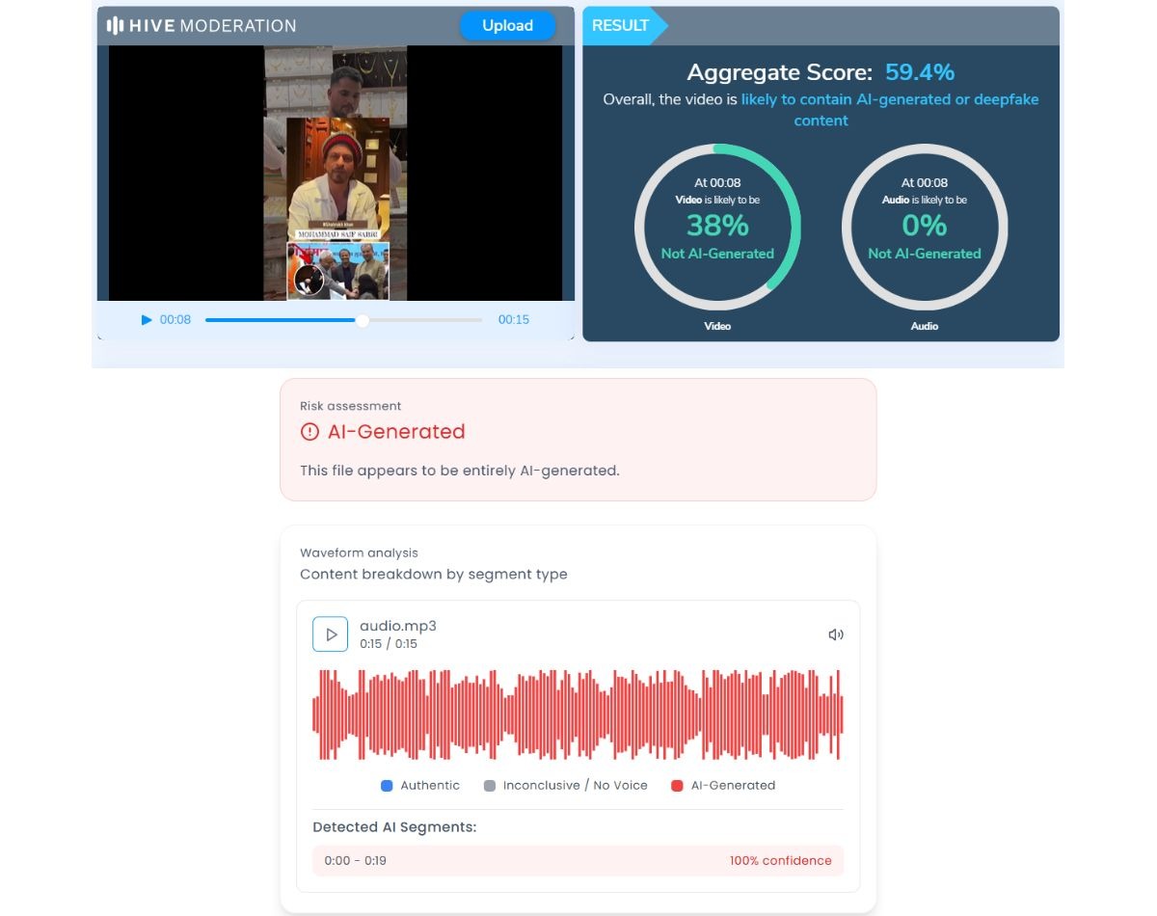The width and height of the screenshot is (1157, 916).
Task: Select the 0:00 - 0:19 detected segment
Action: 578,860
